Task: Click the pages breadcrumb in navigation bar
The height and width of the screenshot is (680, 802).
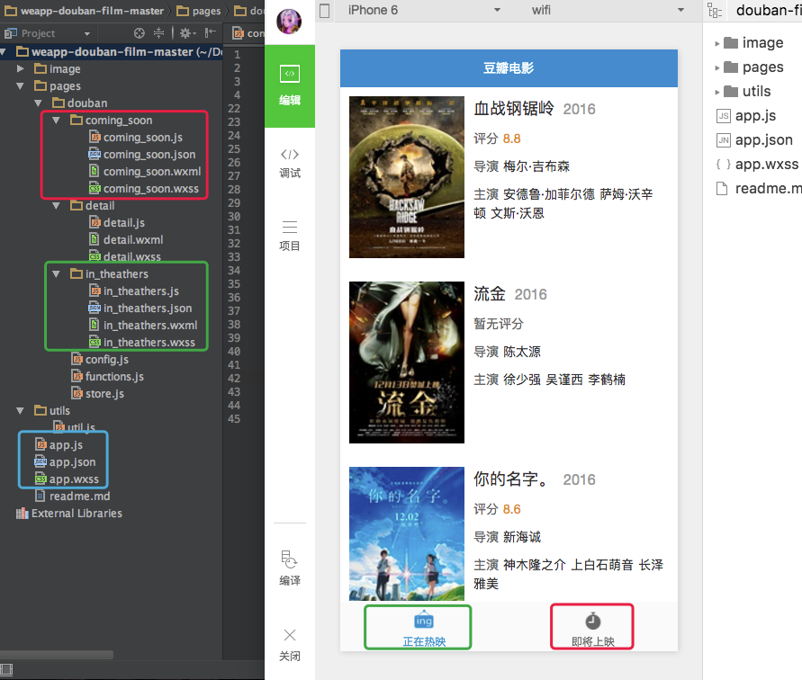Action: [x=198, y=11]
